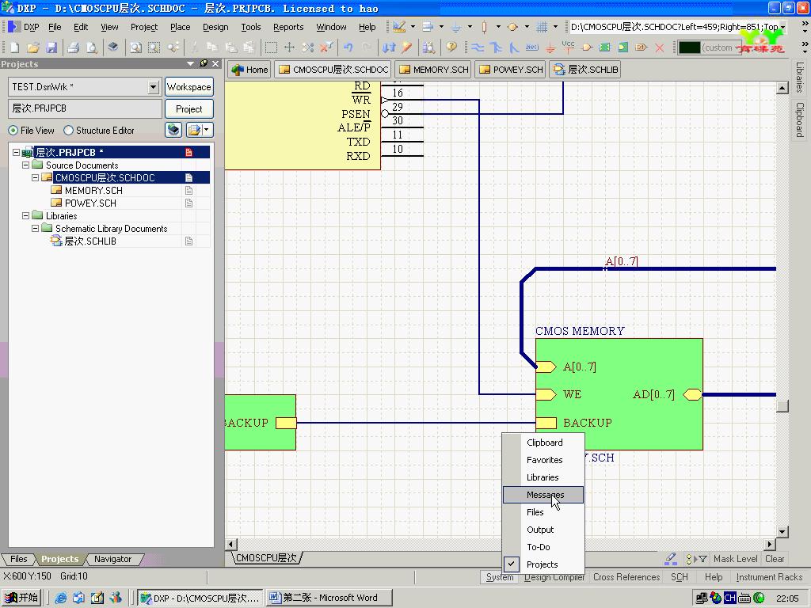Select the Place Wire tool

pos(478,47)
